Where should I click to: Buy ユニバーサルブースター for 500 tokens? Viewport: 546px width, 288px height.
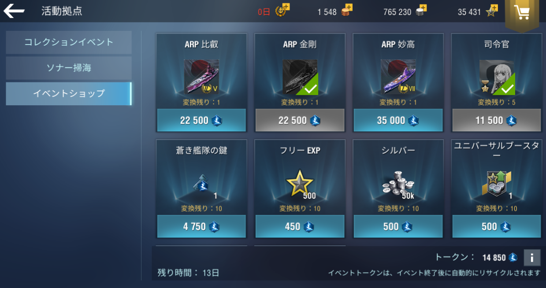click(497, 226)
